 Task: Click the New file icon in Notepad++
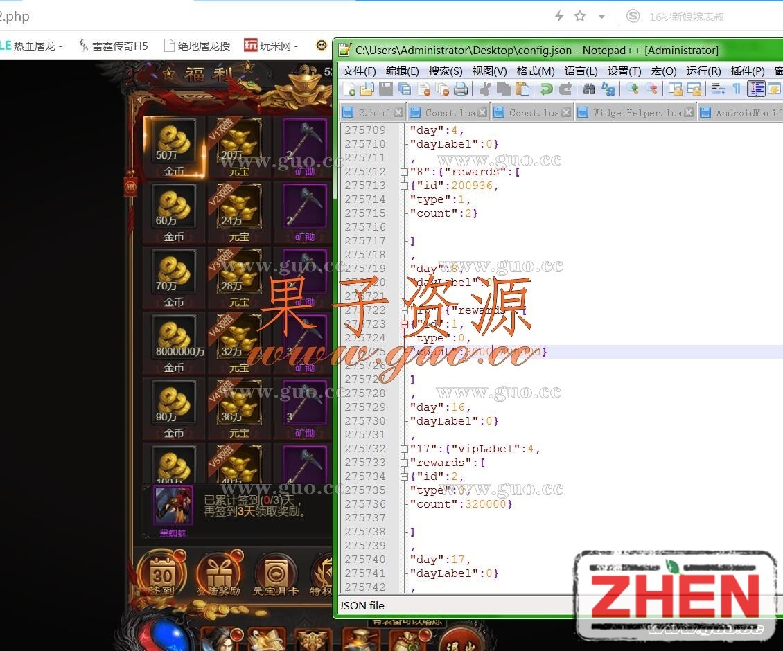click(349, 89)
